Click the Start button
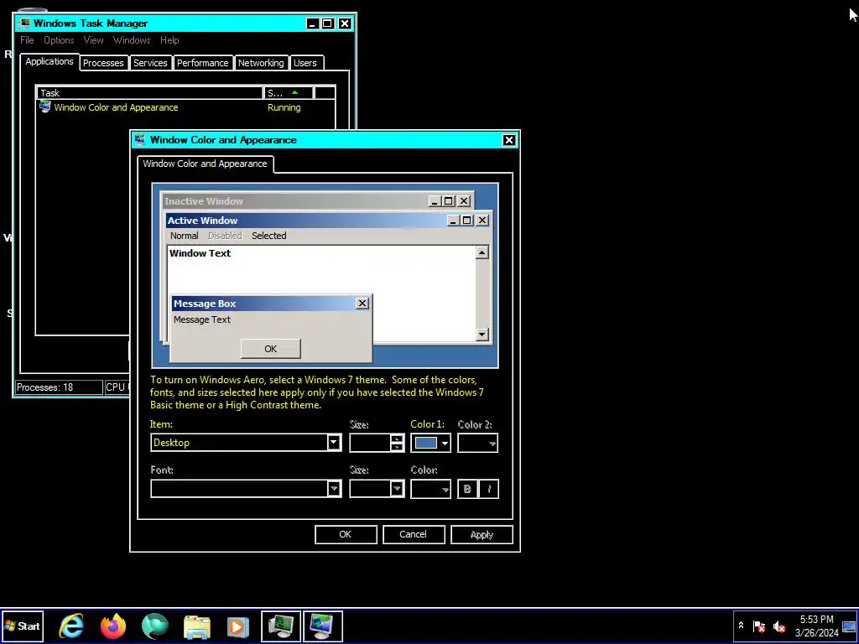 [23, 626]
